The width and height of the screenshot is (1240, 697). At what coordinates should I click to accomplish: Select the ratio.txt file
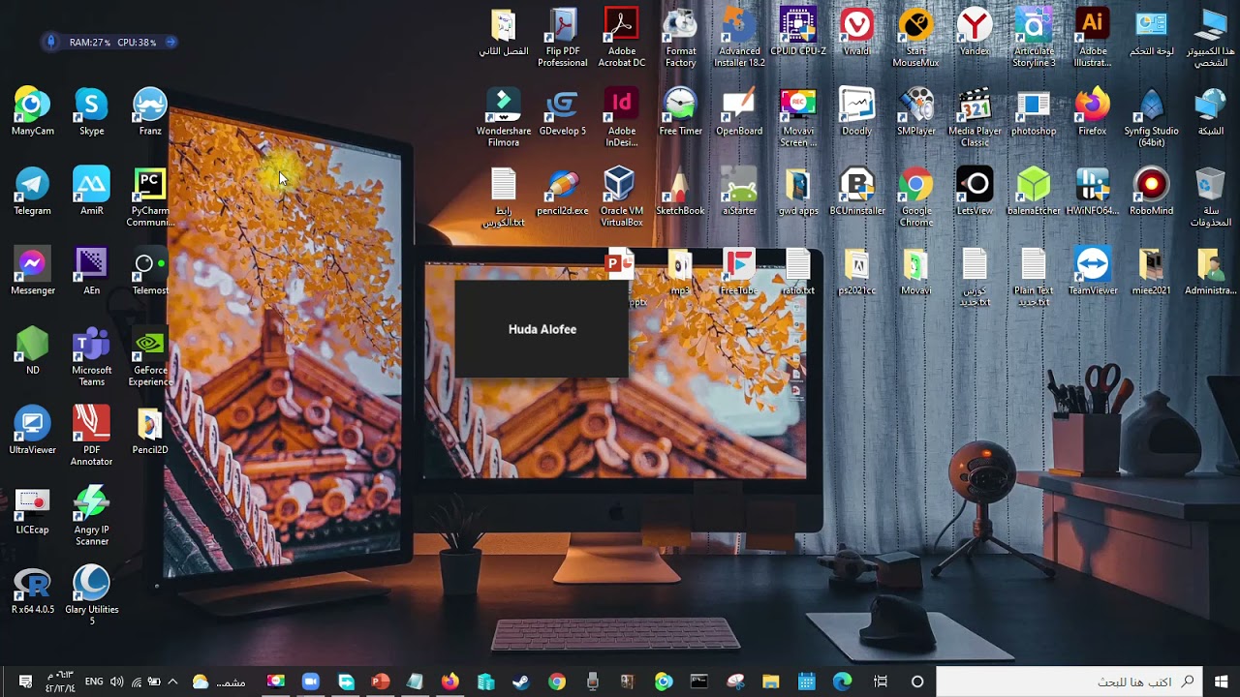(798, 270)
